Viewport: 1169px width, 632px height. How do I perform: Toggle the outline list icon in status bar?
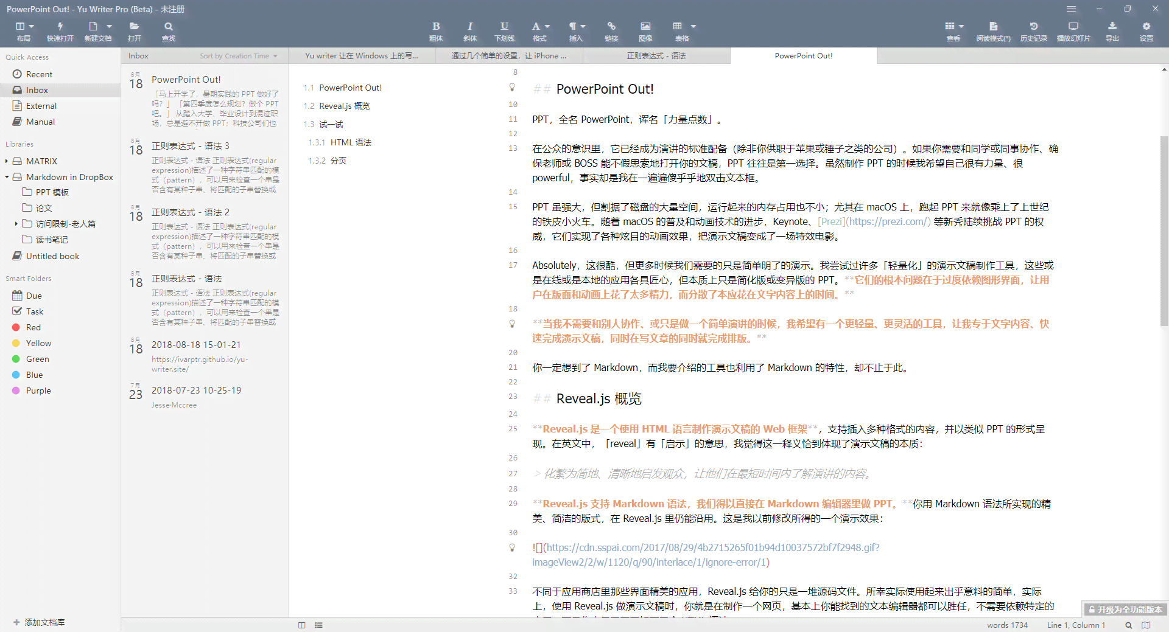click(x=318, y=625)
